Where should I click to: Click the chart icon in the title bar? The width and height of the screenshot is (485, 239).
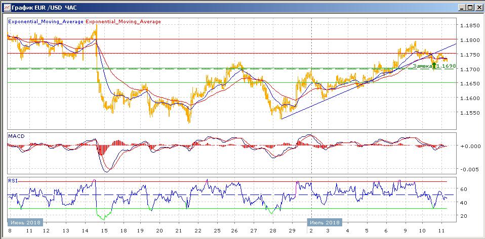(x=6, y=8)
